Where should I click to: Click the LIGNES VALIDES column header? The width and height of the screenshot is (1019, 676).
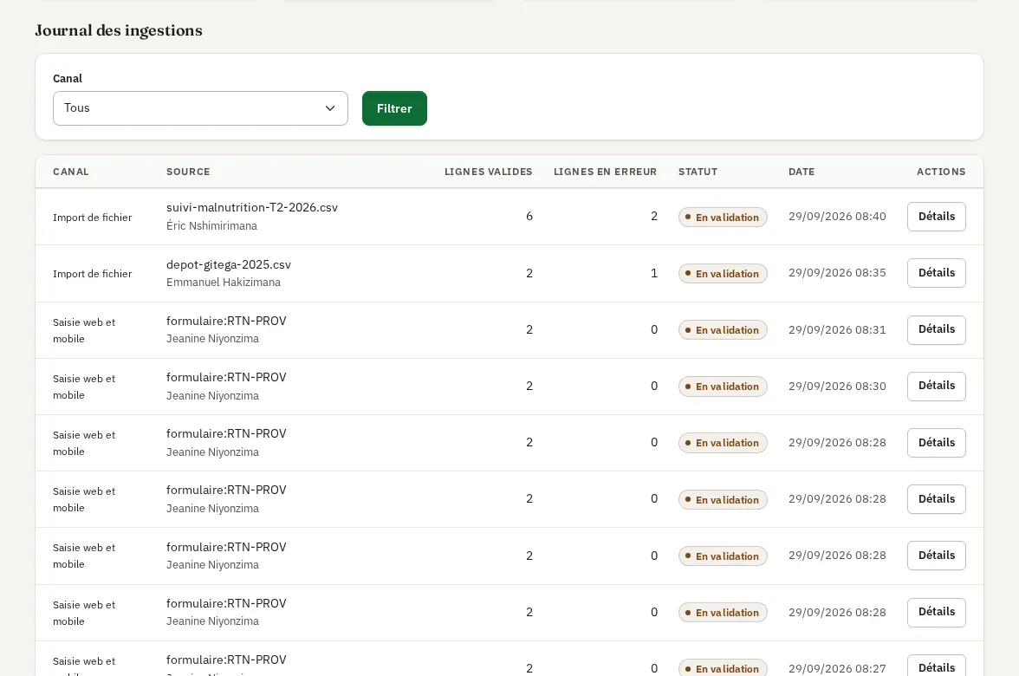pos(488,172)
